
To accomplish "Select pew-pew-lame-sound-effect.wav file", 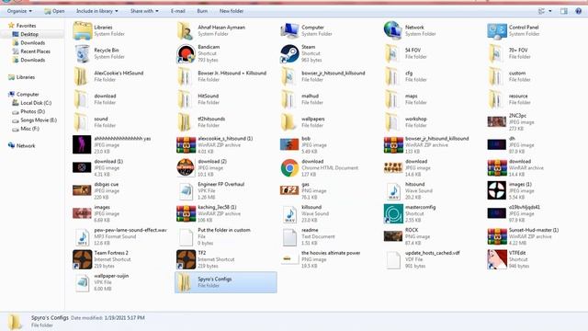I will click(x=120, y=236).
